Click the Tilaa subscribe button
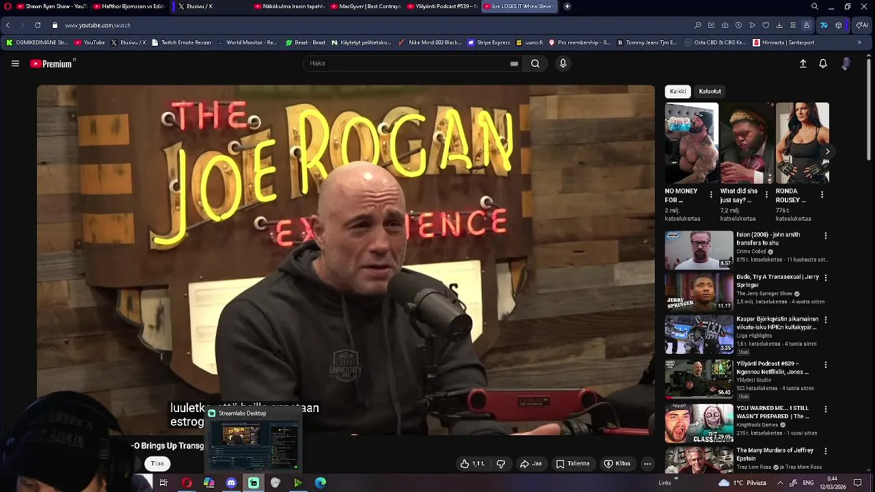875x492 pixels. coord(157,464)
